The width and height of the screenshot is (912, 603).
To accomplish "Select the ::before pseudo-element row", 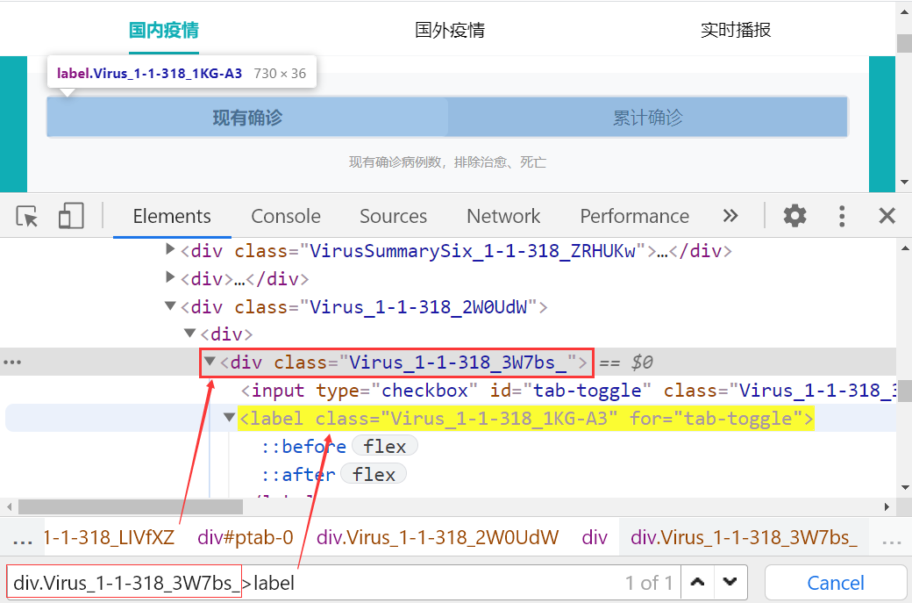I will 303,447.
